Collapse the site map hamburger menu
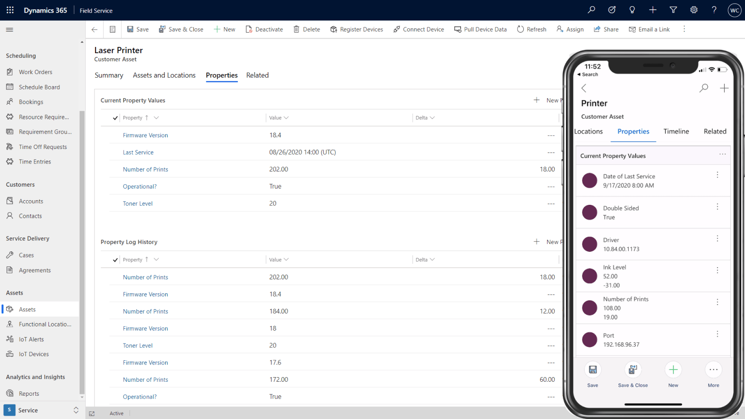This screenshot has height=419, width=745. (9, 30)
